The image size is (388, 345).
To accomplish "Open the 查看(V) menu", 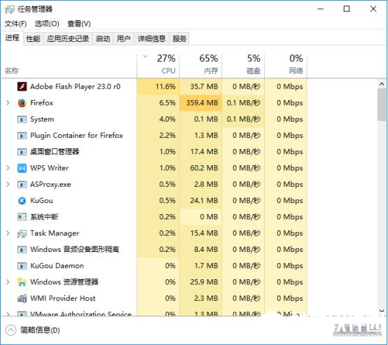I will 79,24.
